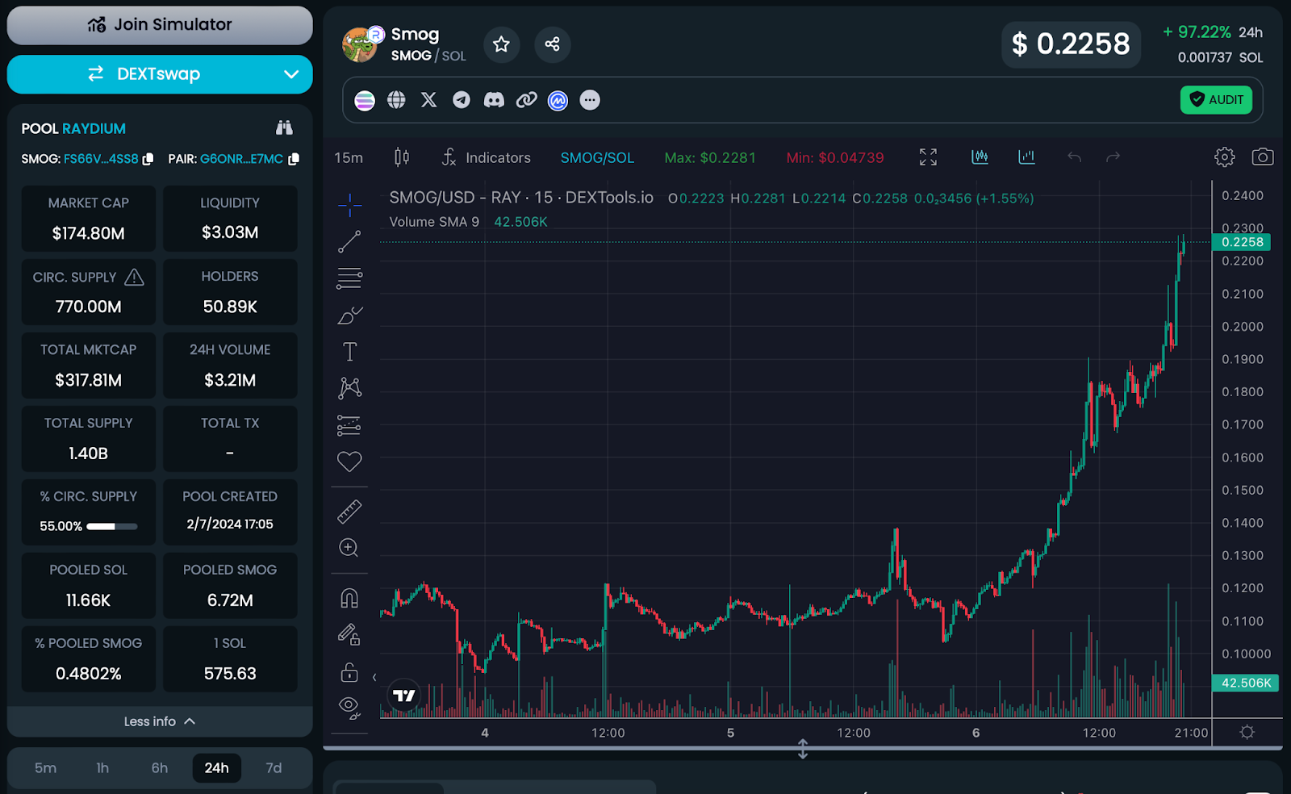The image size is (1291, 794).
Task: Click the TradingView logo on chart
Action: (x=403, y=695)
